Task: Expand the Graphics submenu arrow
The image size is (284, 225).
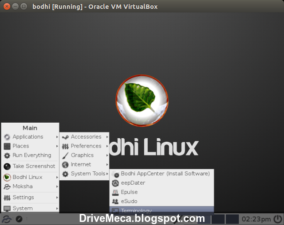Action: (107, 155)
